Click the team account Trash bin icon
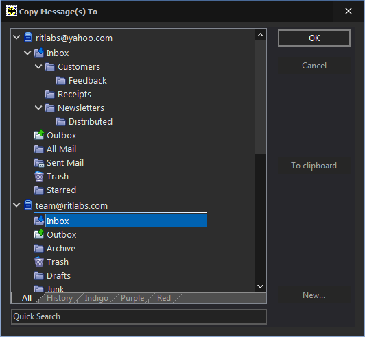This screenshot has height=337, width=365. tap(38, 262)
